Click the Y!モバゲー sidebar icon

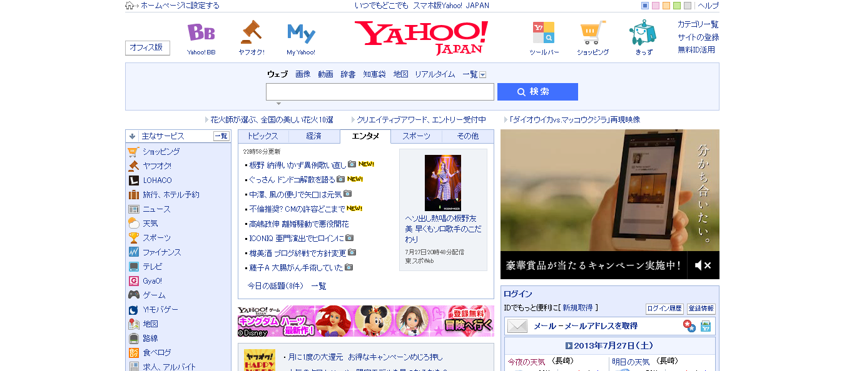133,310
